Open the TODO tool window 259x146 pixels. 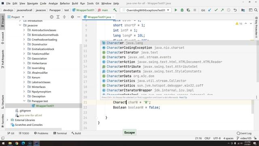[x=24, y=133]
